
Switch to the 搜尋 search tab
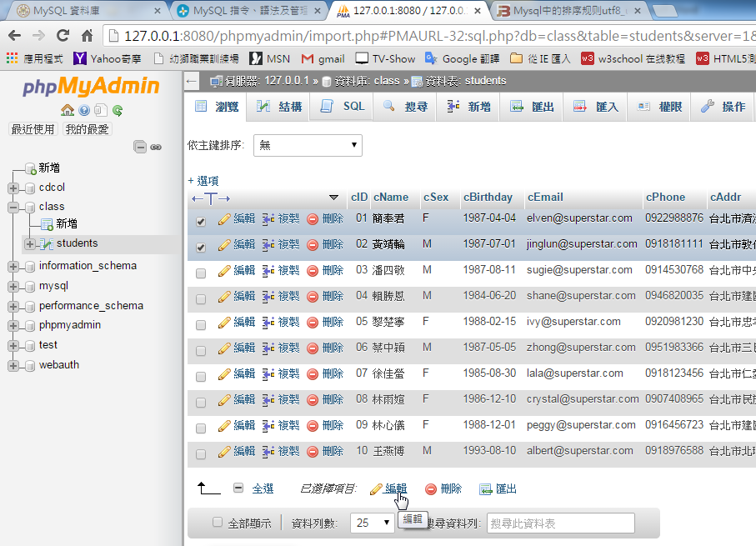tap(405, 107)
